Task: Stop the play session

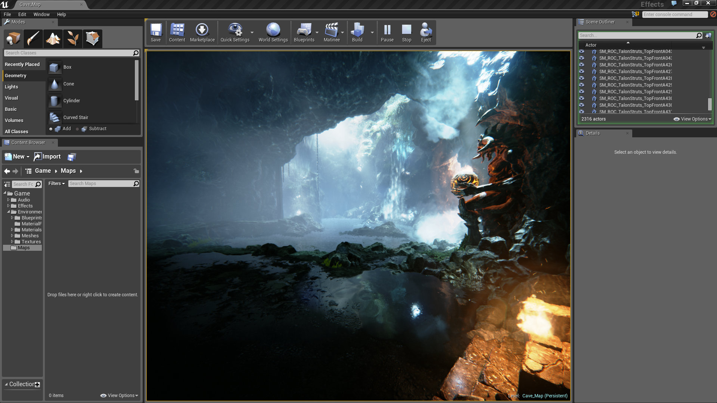Action: pyautogui.click(x=407, y=33)
